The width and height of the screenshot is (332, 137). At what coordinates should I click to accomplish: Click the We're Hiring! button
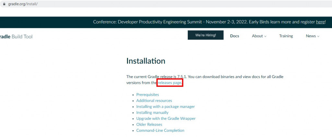tap(206, 35)
